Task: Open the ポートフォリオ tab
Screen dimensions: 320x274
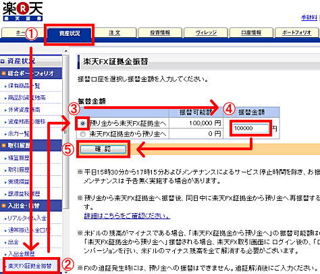Action: (x=296, y=32)
